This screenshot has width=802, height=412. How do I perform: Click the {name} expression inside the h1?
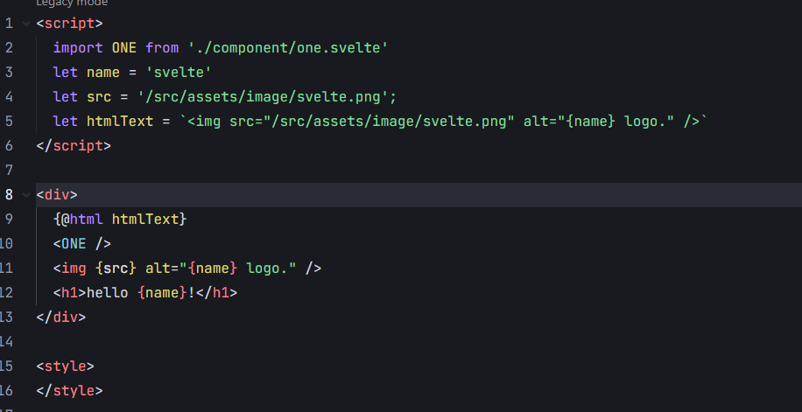coord(162,293)
